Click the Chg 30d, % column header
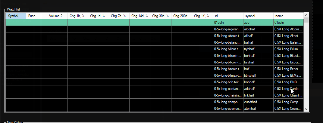Image resolution: width=323 pixels, height=123 pixels. tap(161, 16)
